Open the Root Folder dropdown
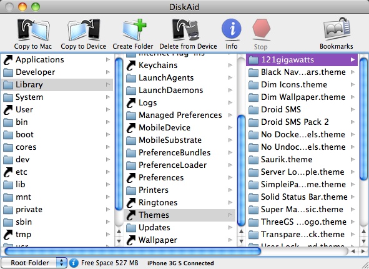Viewport: 369px width, 269px height. pos(34,263)
